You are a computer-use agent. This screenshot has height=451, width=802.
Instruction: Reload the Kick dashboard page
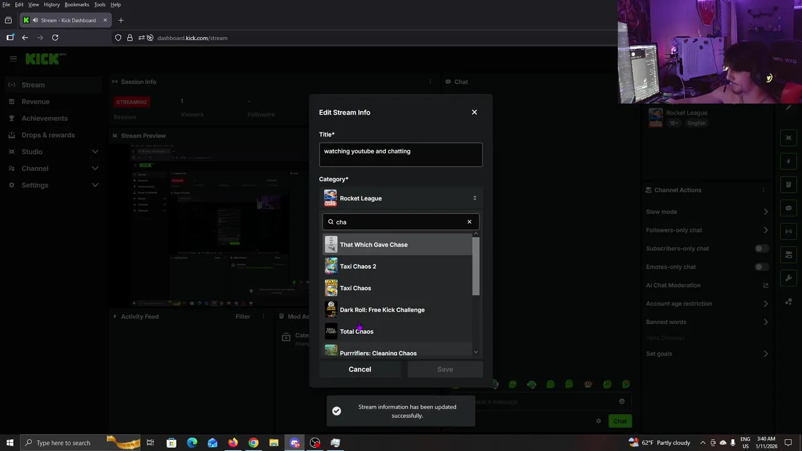coord(55,38)
